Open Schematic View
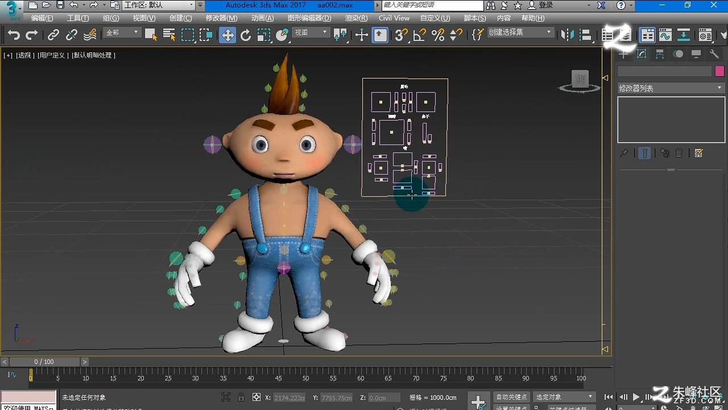 point(684,35)
